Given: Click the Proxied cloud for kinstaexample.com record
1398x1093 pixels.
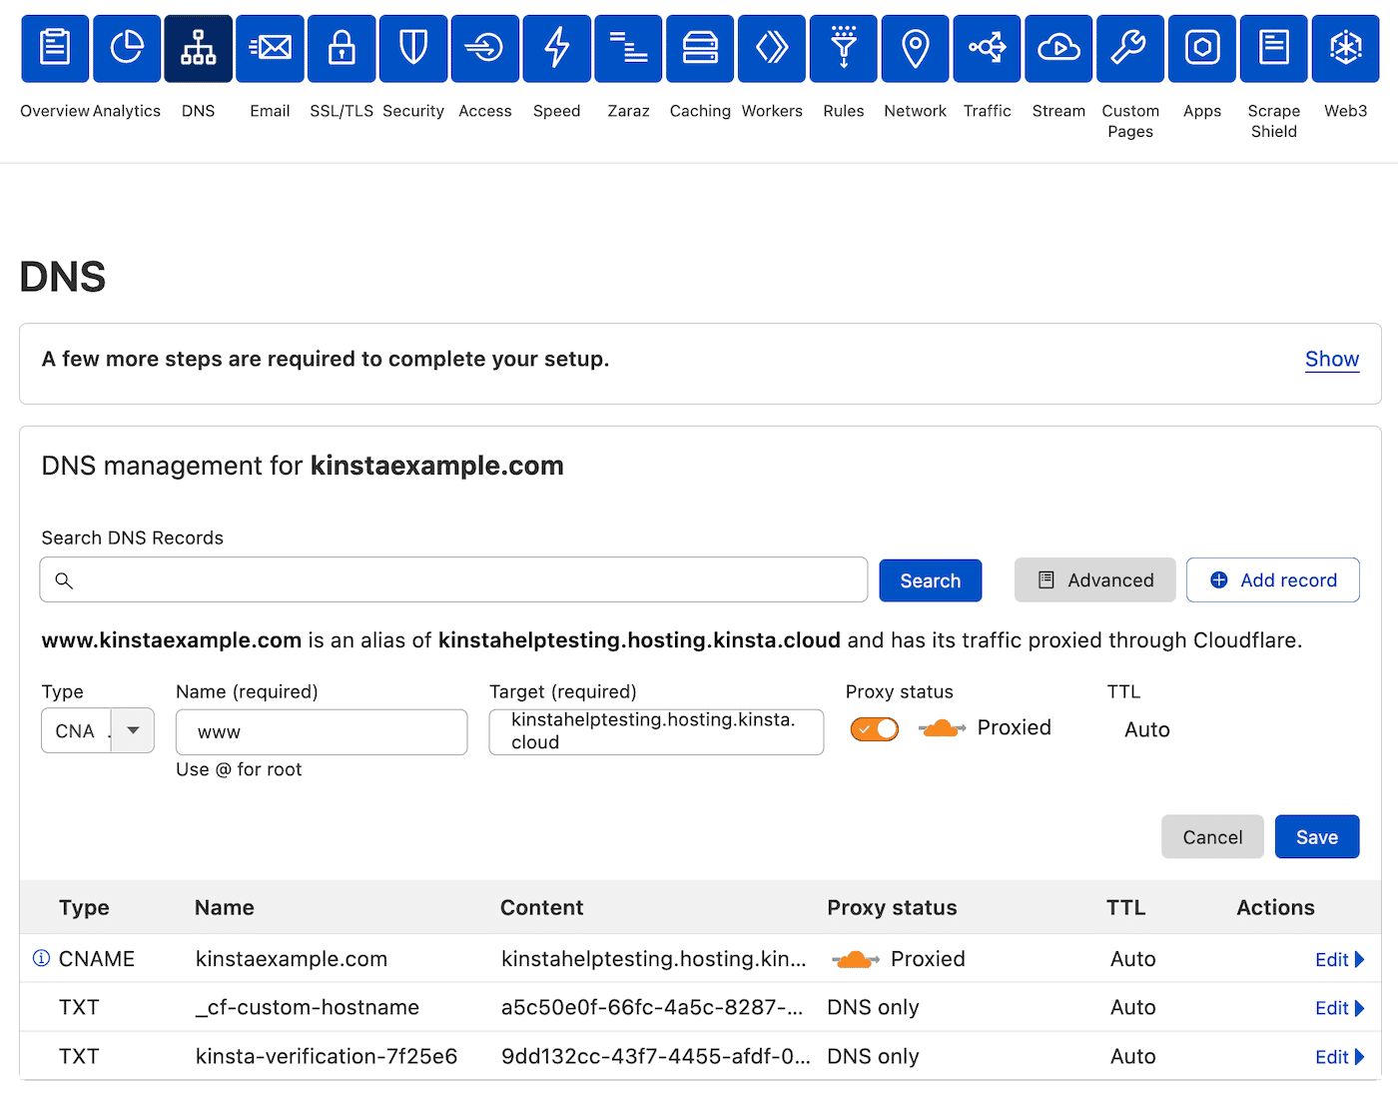Looking at the screenshot, I should coord(855,958).
